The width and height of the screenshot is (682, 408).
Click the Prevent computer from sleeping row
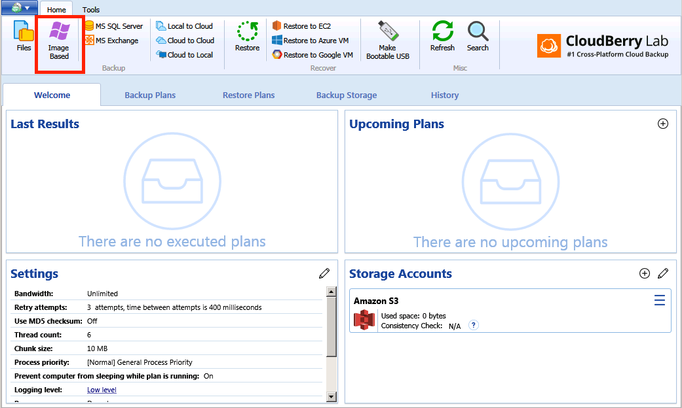[x=166, y=376]
